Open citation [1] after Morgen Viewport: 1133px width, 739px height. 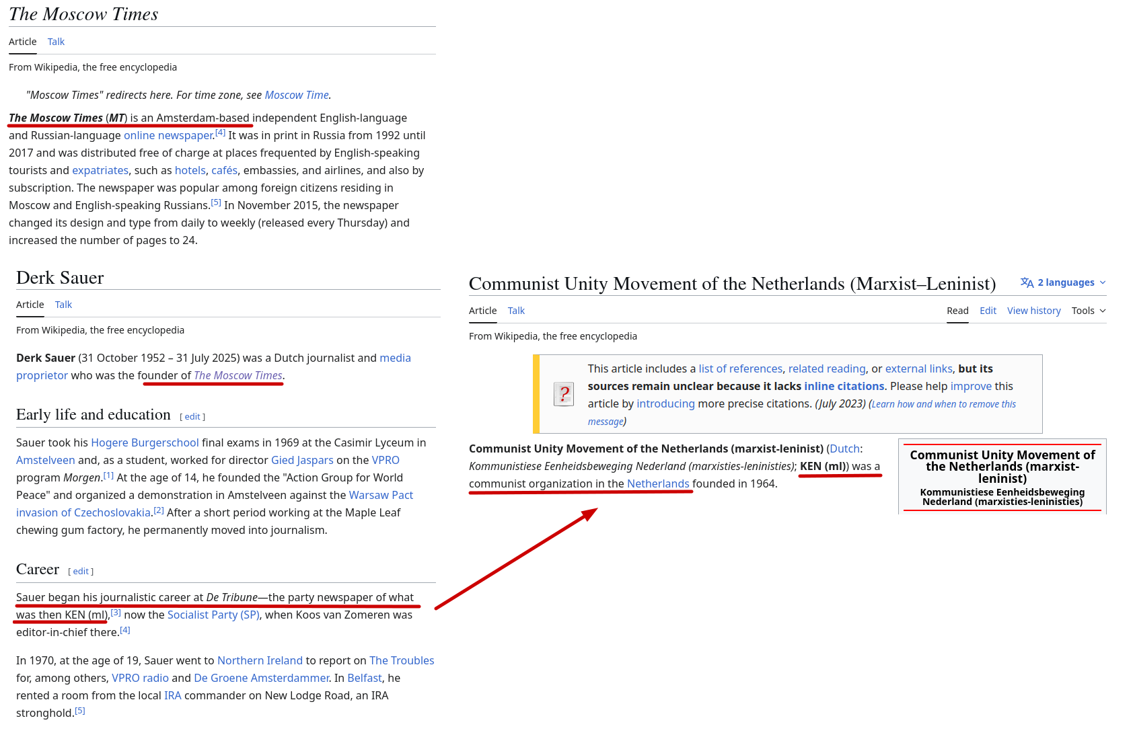click(x=108, y=475)
